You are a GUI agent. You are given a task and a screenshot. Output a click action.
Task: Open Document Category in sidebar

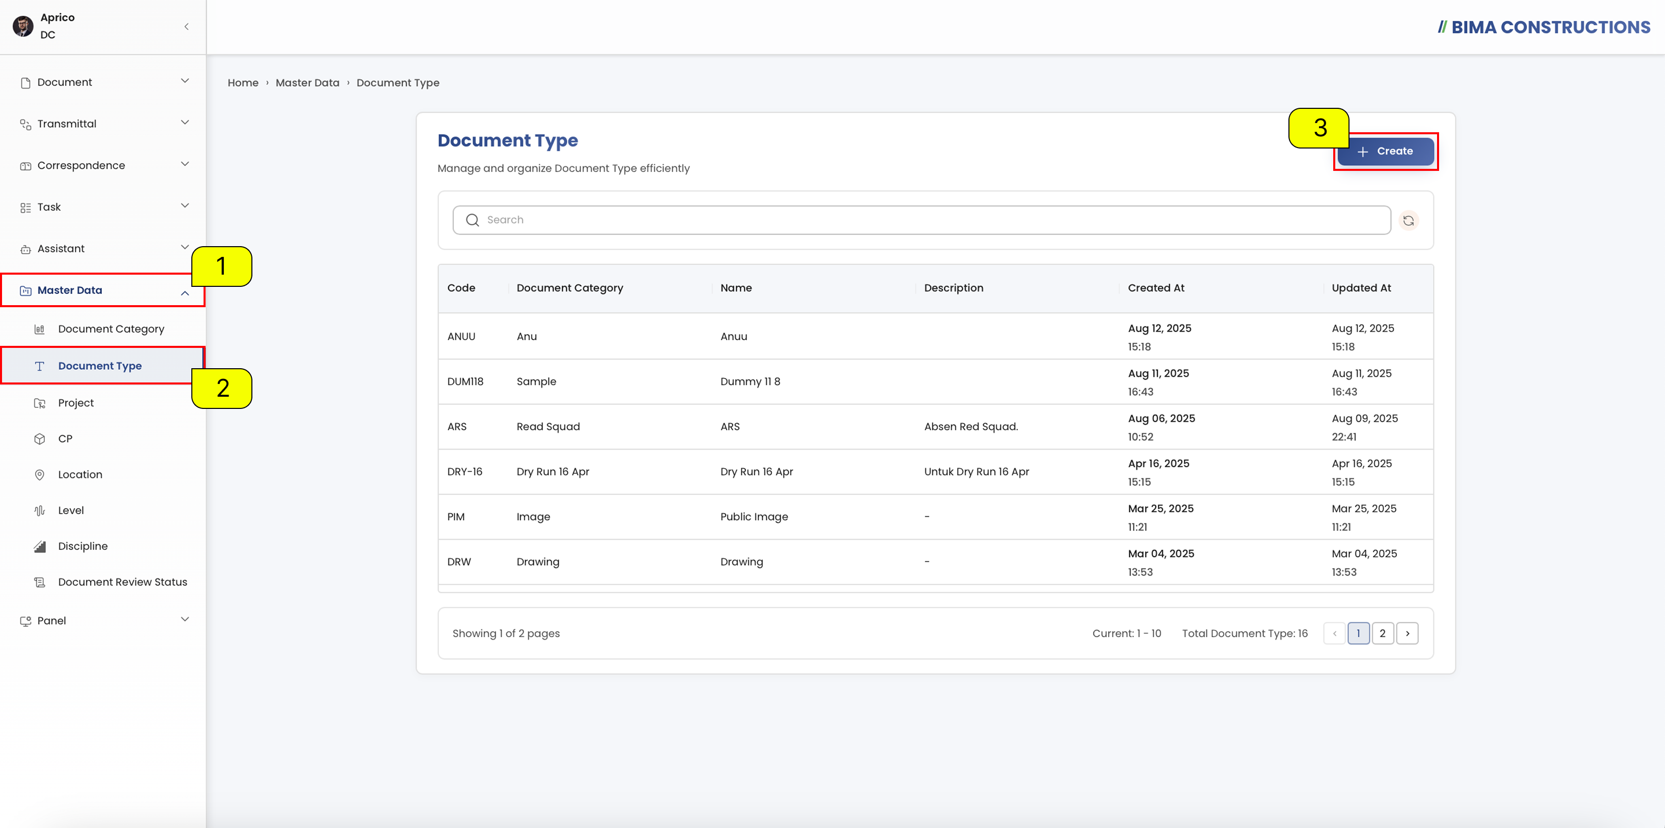(103, 330)
